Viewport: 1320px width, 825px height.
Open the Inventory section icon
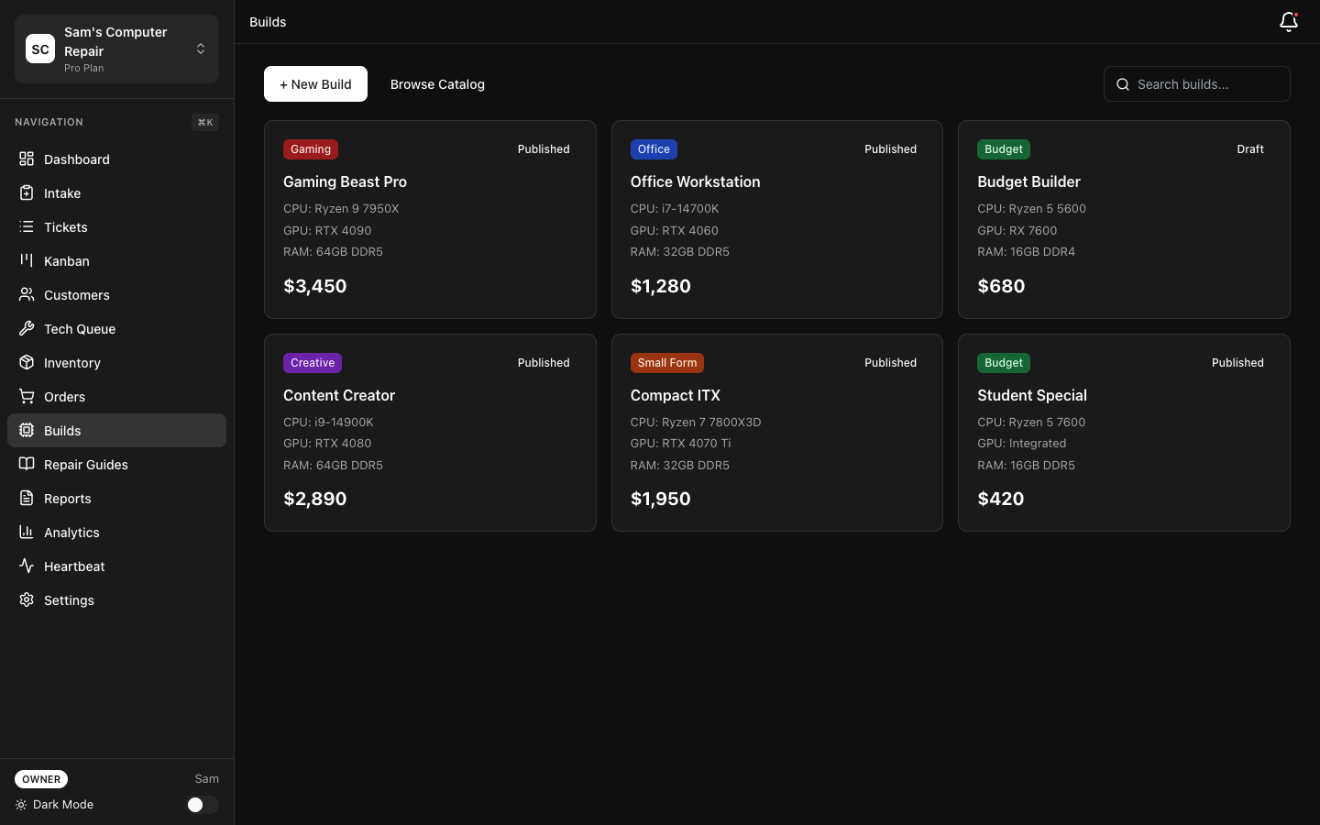point(27,362)
